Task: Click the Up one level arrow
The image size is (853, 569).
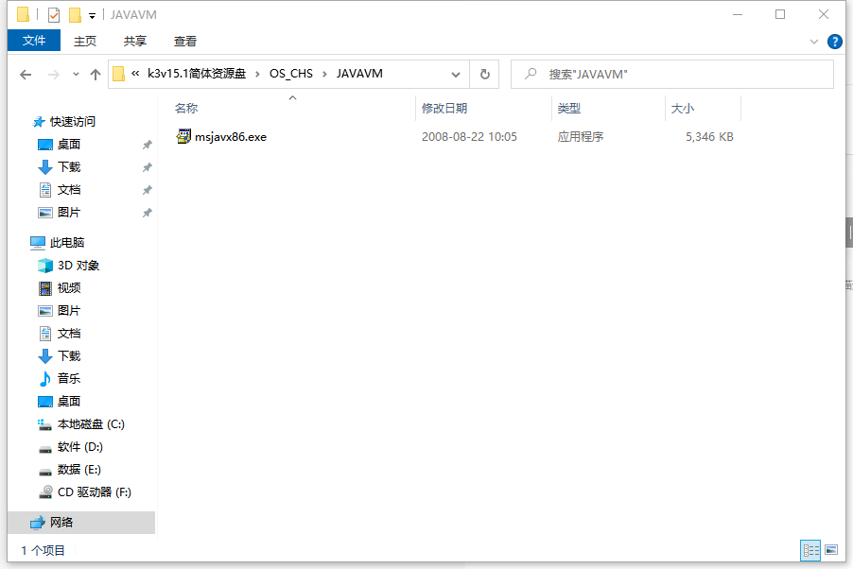Action: (x=95, y=73)
